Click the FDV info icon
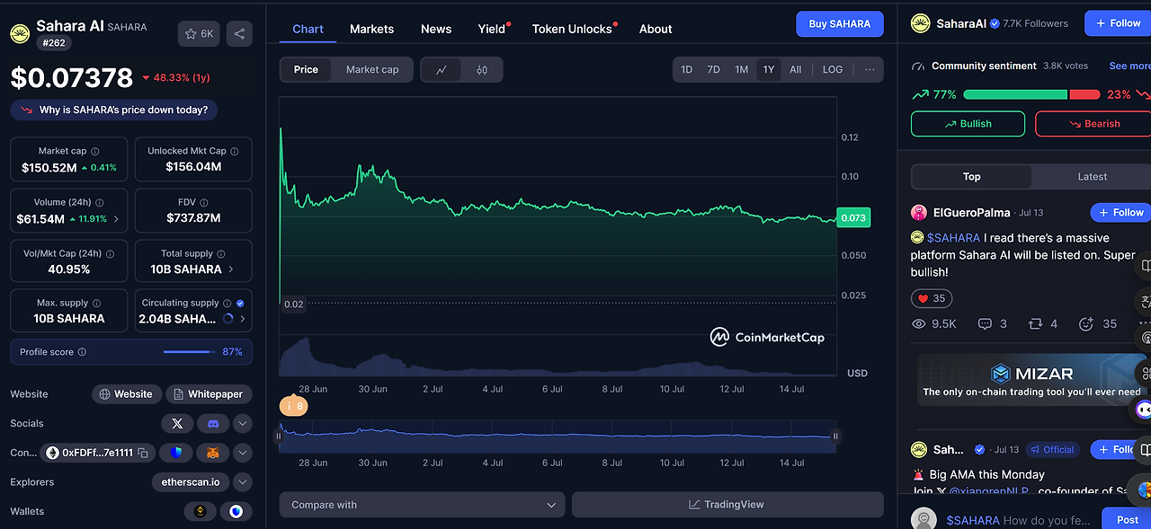 [x=204, y=203]
